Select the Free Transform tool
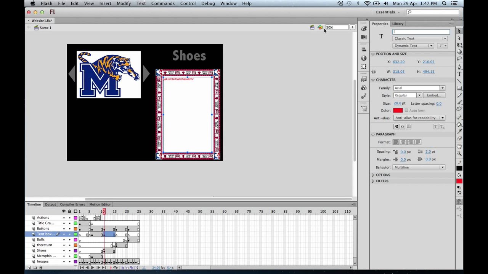Image resolution: width=488 pixels, height=274 pixels. (x=459, y=45)
